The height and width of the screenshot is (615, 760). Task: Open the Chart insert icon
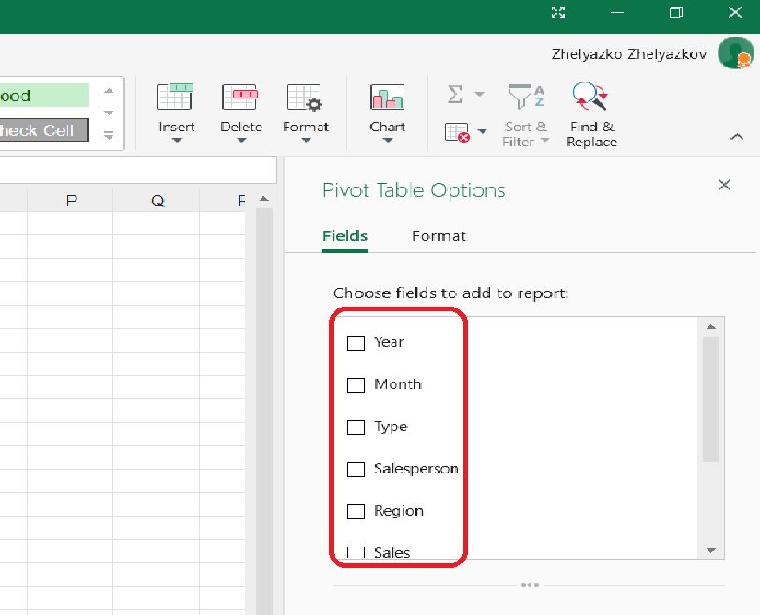387,97
